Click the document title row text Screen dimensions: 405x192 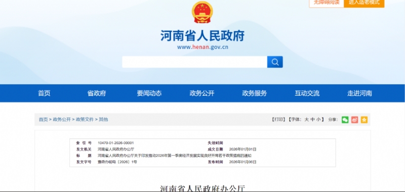coord(174,156)
